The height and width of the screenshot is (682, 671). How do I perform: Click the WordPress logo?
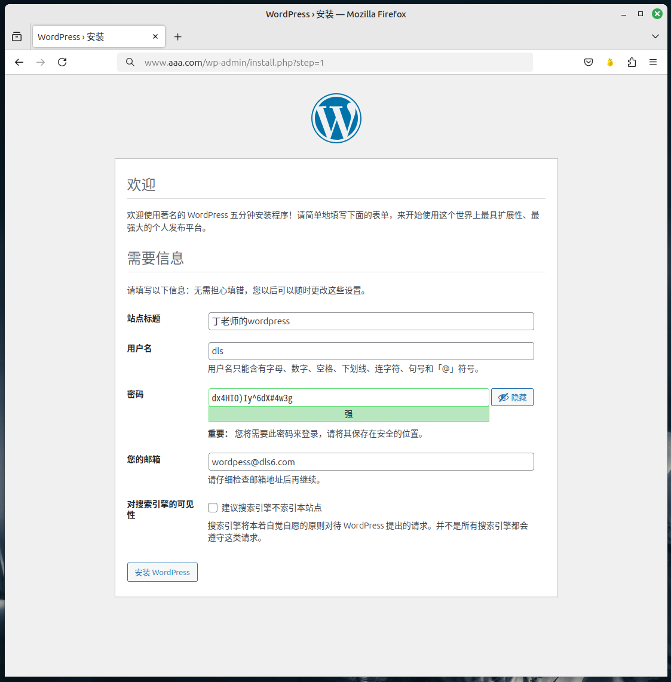[336, 118]
